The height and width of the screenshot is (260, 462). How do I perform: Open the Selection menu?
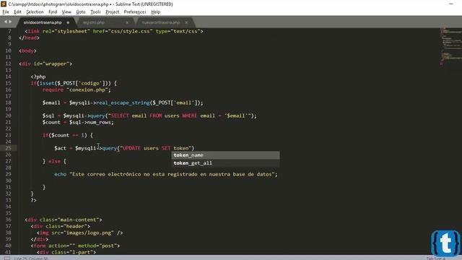pyautogui.click(x=35, y=12)
